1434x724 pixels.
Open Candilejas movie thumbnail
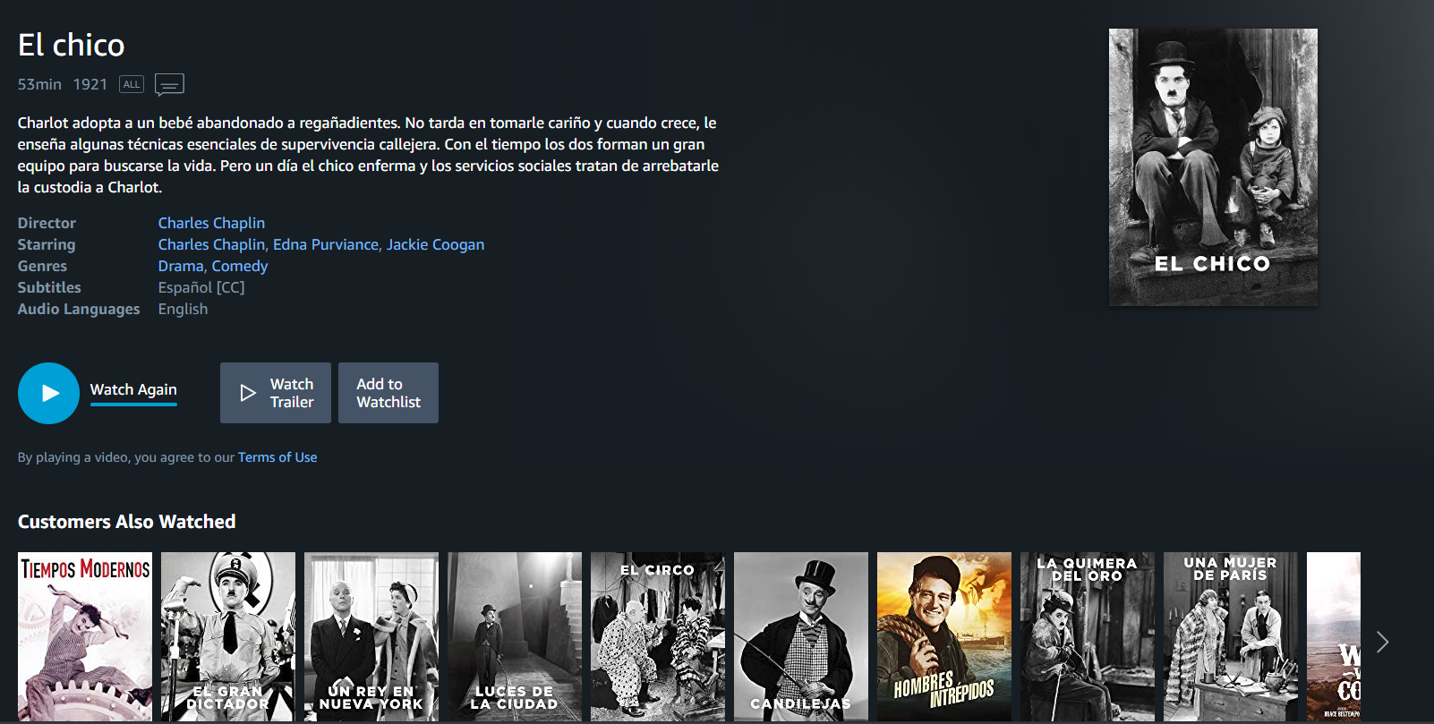tap(801, 636)
